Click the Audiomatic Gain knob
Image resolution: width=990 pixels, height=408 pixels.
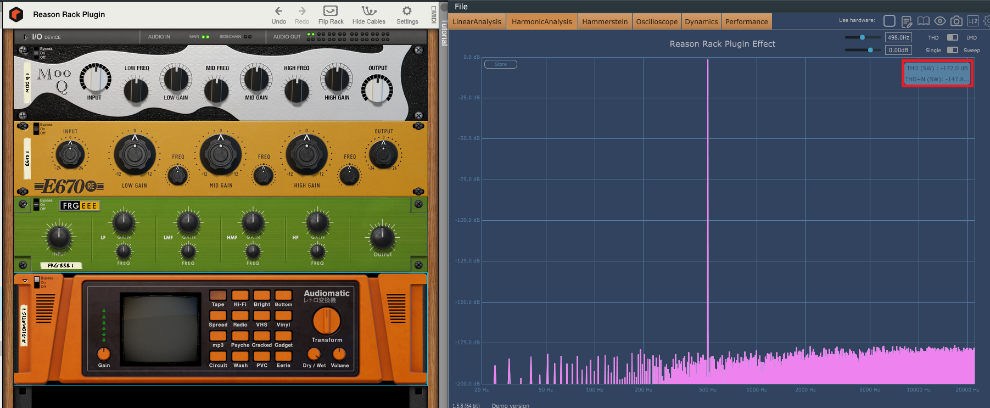point(104,354)
